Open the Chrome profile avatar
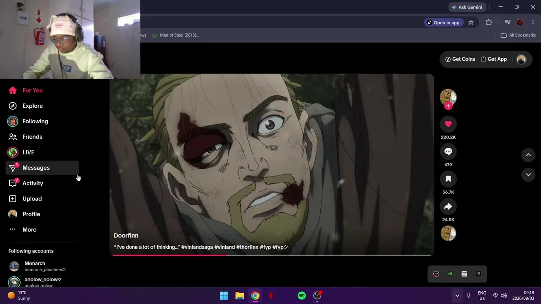Image resolution: width=541 pixels, height=304 pixels. [520, 23]
